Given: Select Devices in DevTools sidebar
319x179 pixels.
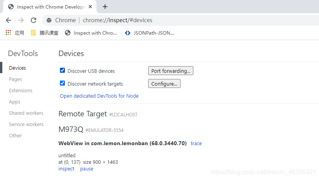Looking at the screenshot, I should click(18, 68).
